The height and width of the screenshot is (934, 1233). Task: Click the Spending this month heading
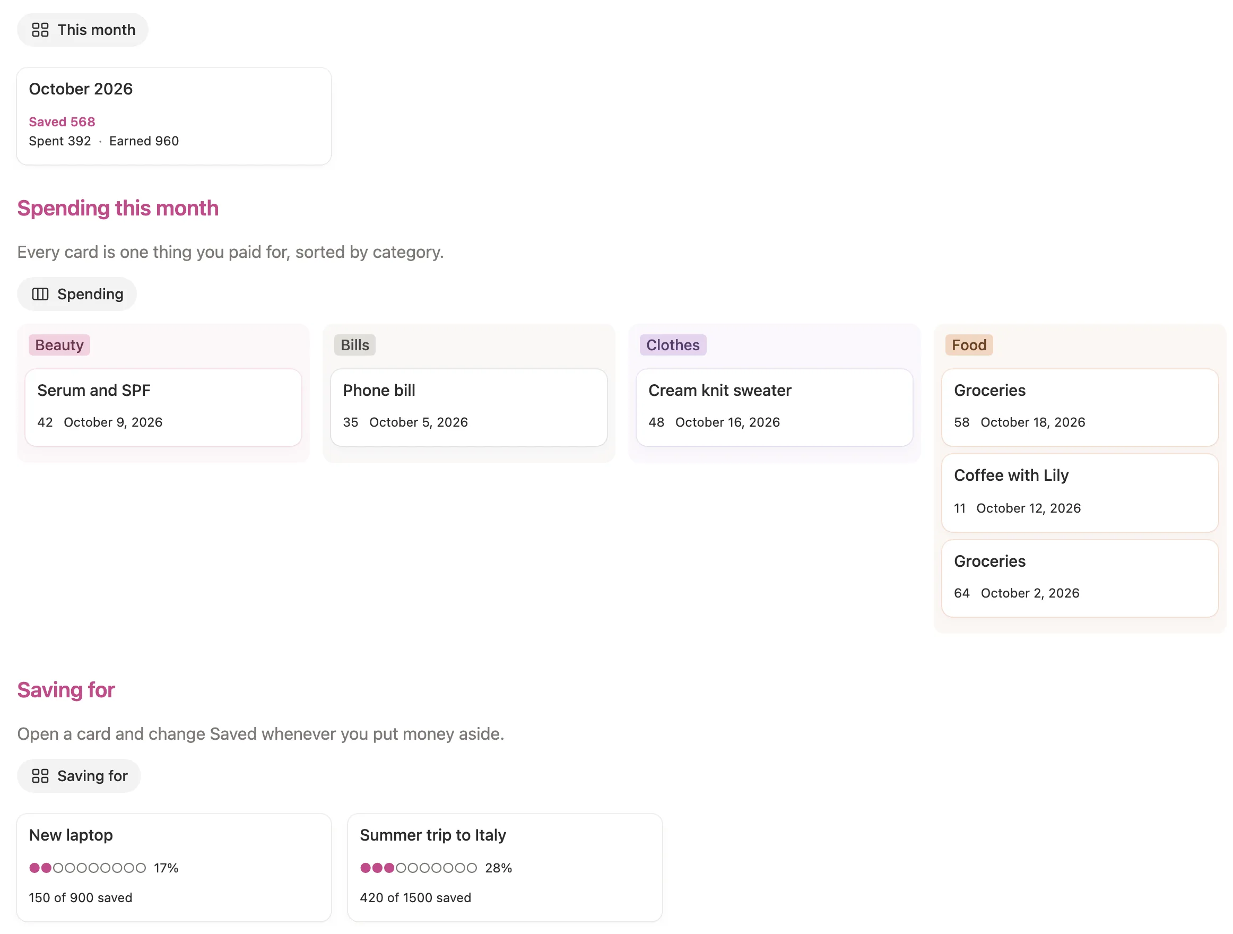pyautogui.click(x=118, y=208)
